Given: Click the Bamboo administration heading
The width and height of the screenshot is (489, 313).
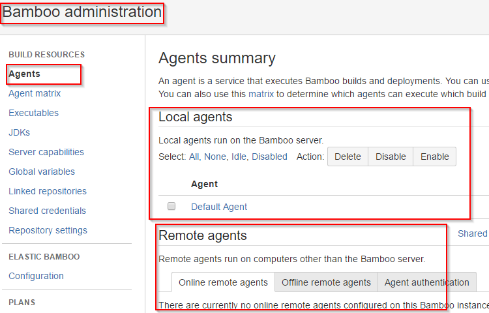Looking at the screenshot, I should [82, 12].
